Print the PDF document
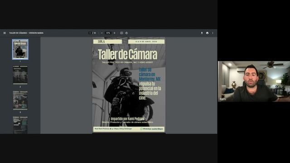Screen dimensions: 290x163 207,33
